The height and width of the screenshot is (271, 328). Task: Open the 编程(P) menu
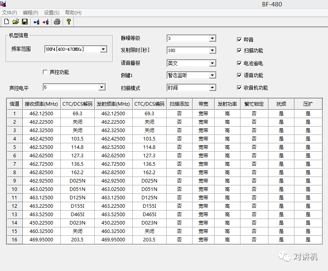click(x=30, y=13)
